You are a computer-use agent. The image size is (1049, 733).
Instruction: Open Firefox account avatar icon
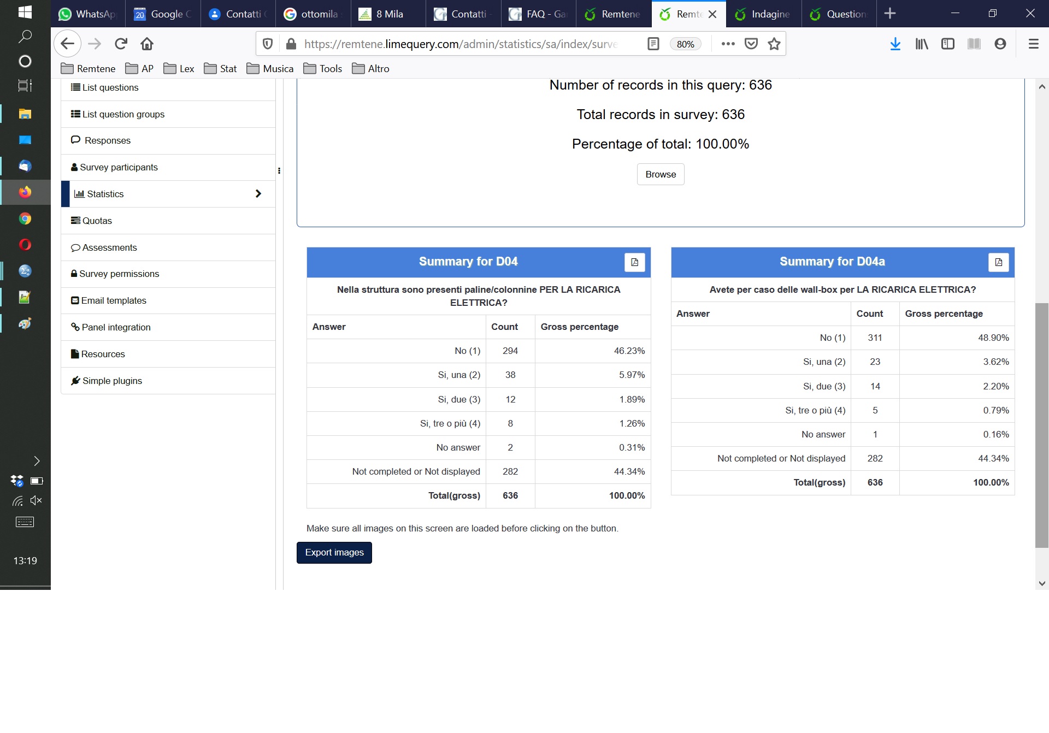(1000, 44)
